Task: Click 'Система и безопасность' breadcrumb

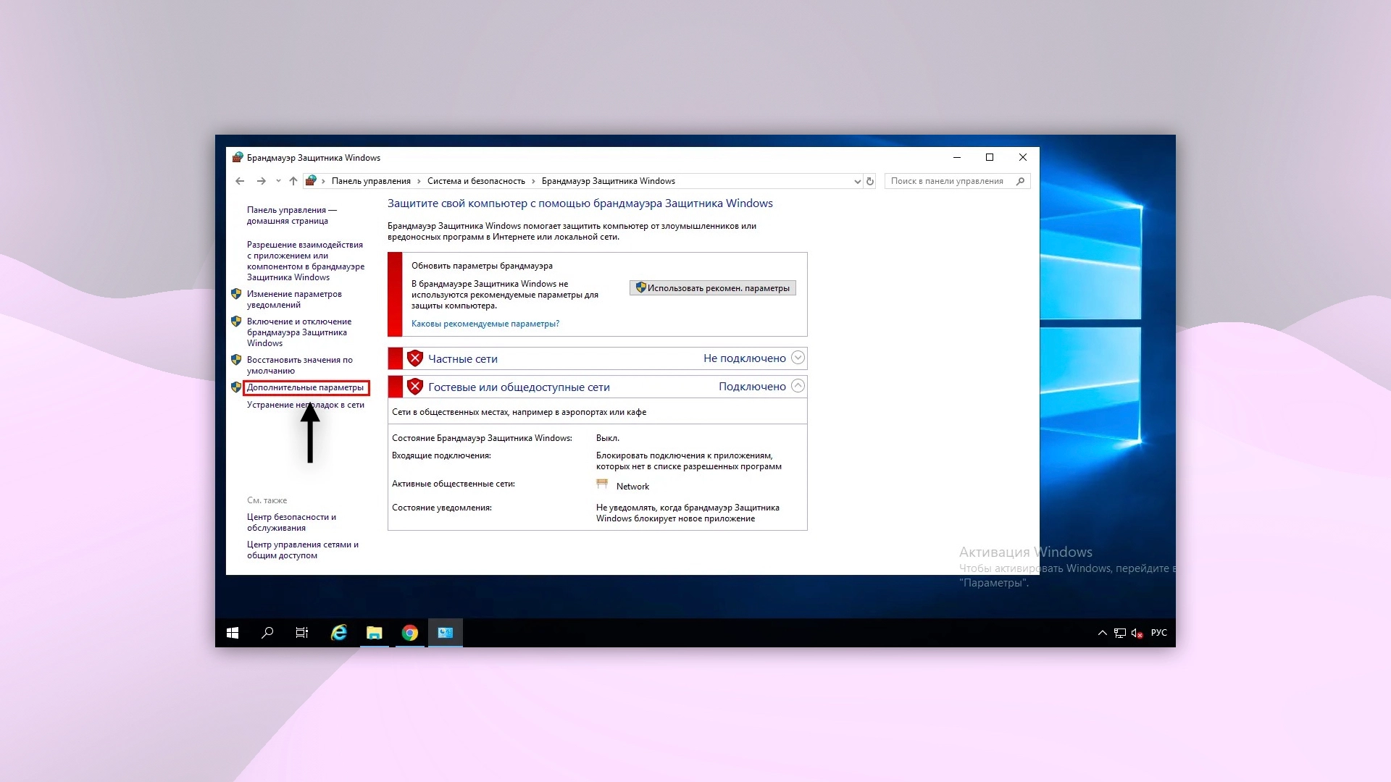Action: click(x=475, y=181)
